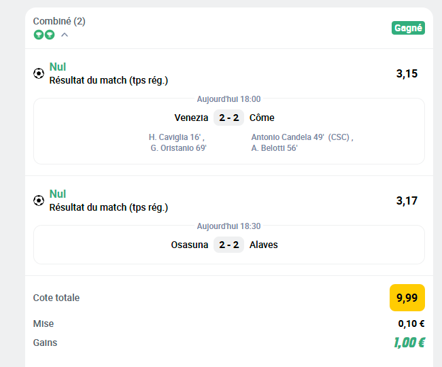Click the soccer ball icon beside Venezia bet
This screenshot has height=367, width=442.
[39, 73]
